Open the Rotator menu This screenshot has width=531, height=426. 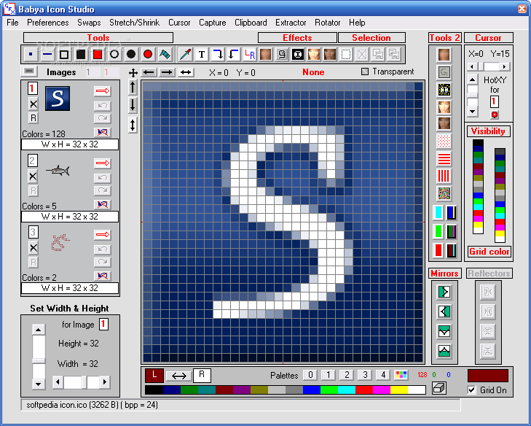328,23
